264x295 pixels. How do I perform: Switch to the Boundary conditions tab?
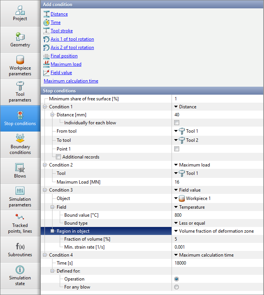(20, 144)
